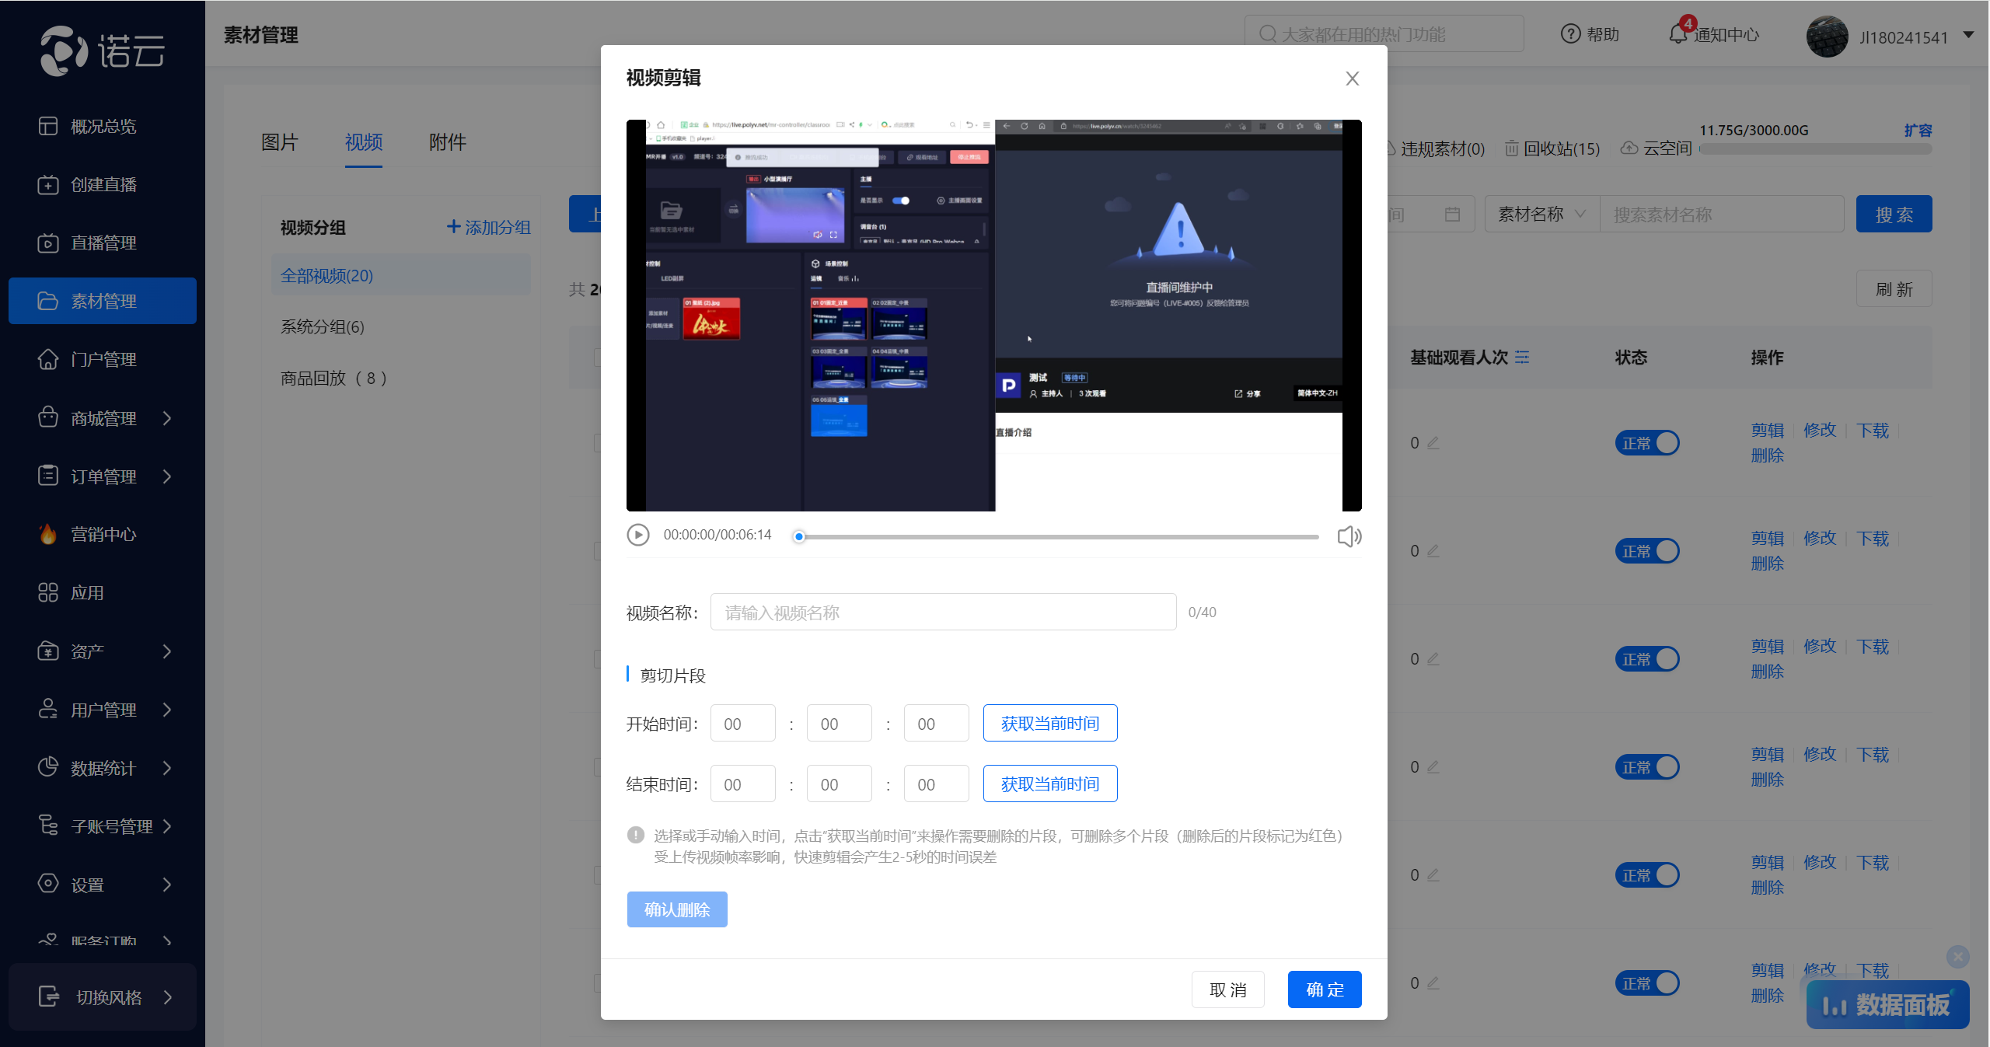Click the notification bell icon
Viewport: 1990px width, 1047px height.
1678,34
